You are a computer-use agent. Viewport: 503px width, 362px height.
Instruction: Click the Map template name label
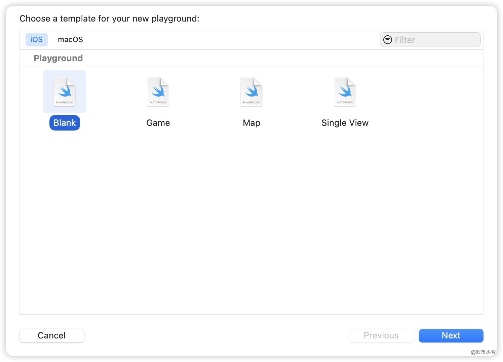point(251,123)
